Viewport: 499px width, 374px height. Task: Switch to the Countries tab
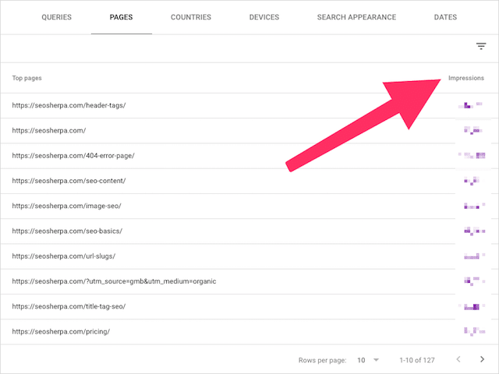191,17
